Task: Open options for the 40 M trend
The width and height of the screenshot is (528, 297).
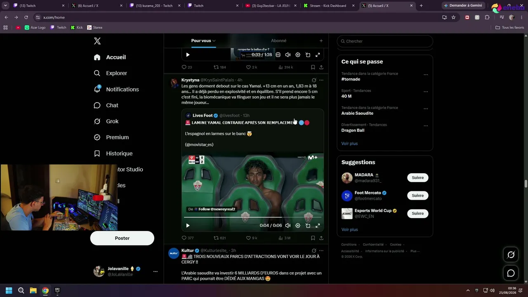Action: coord(426,92)
